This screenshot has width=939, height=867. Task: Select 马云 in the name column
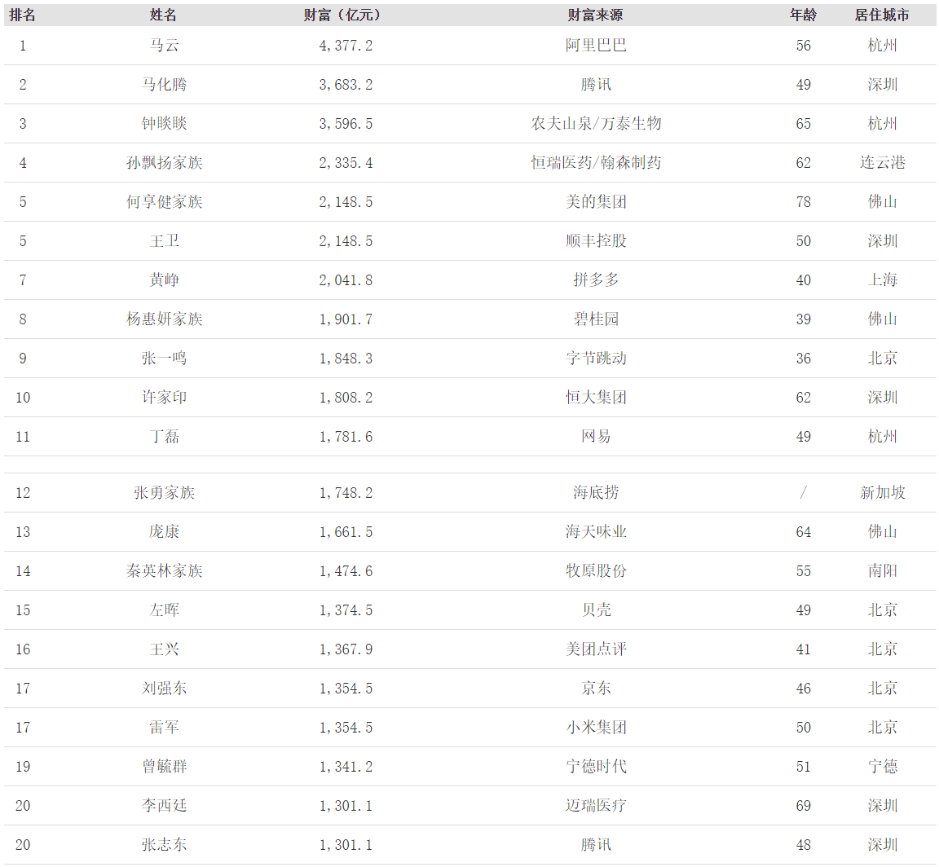(163, 46)
